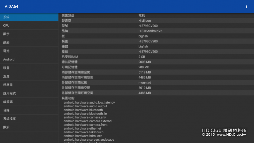Click android.hardware.ethernet feature entry
This screenshot has height=143, width=254.
tap(82, 129)
